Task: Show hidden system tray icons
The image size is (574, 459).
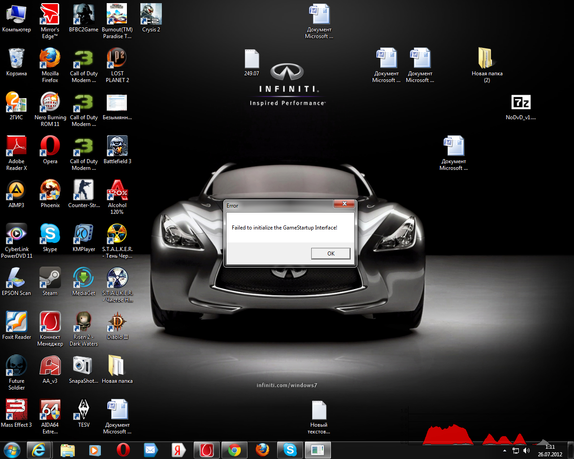Action: (504, 450)
